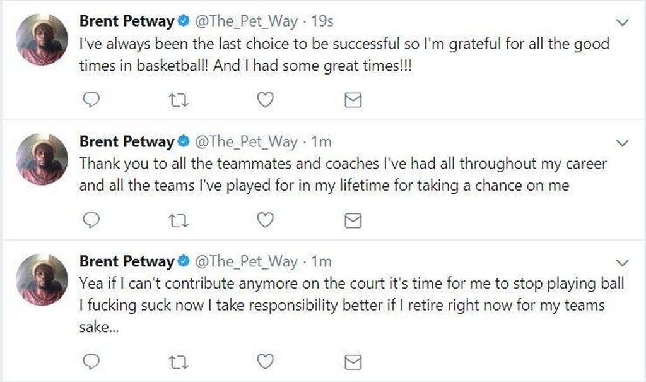The height and width of the screenshot is (382, 646).
Task: Reply to the 'last choice to be successful' tweet
Action: (91, 100)
